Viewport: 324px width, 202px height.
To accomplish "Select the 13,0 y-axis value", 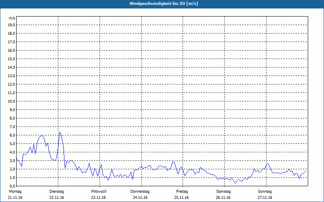I will coord(12,76).
